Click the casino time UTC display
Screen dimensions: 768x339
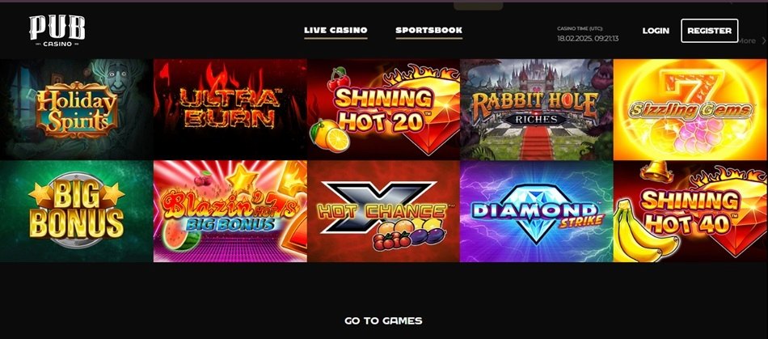[x=588, y=34]
